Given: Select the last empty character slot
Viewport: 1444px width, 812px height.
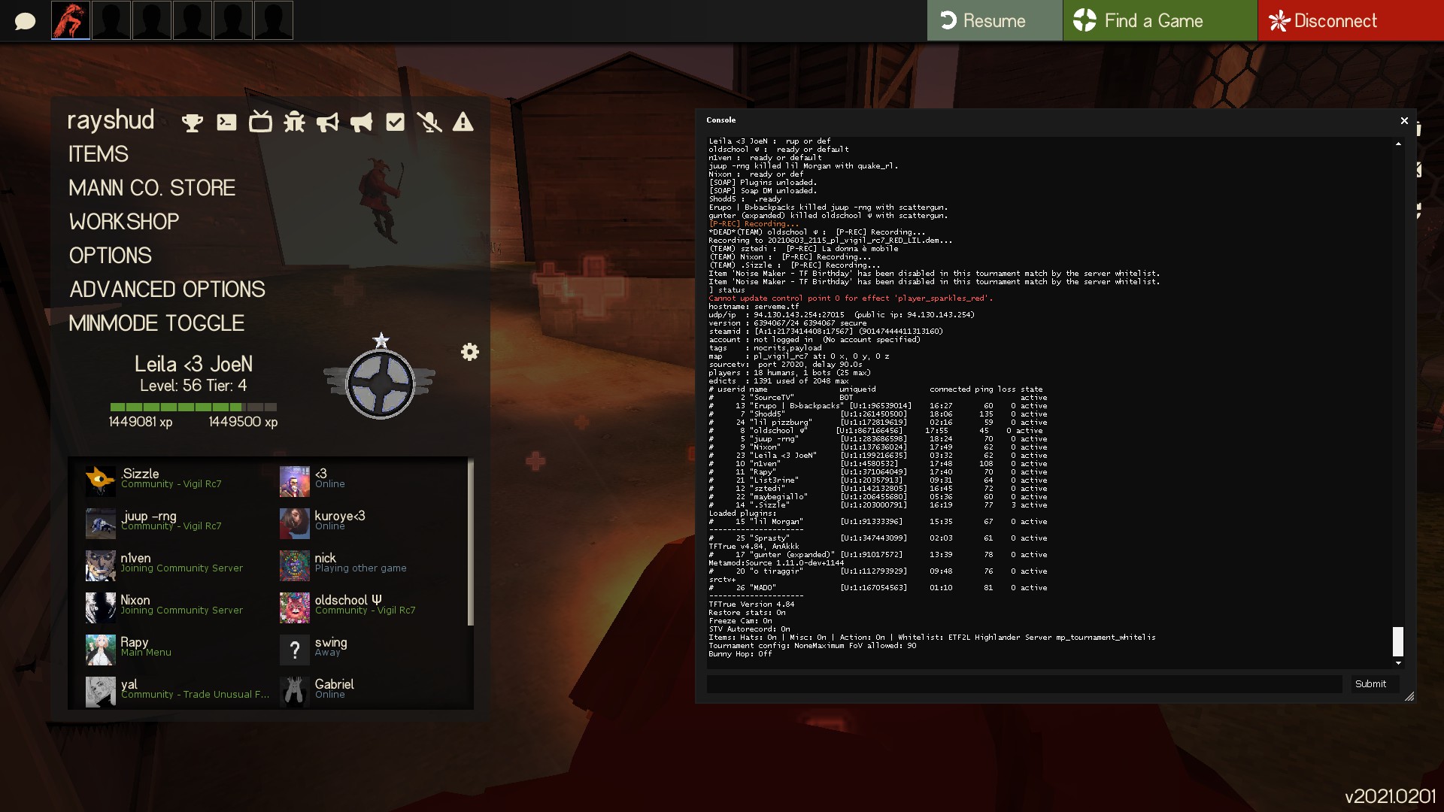Looking at the screenshot, I should (x=274, y=20).
